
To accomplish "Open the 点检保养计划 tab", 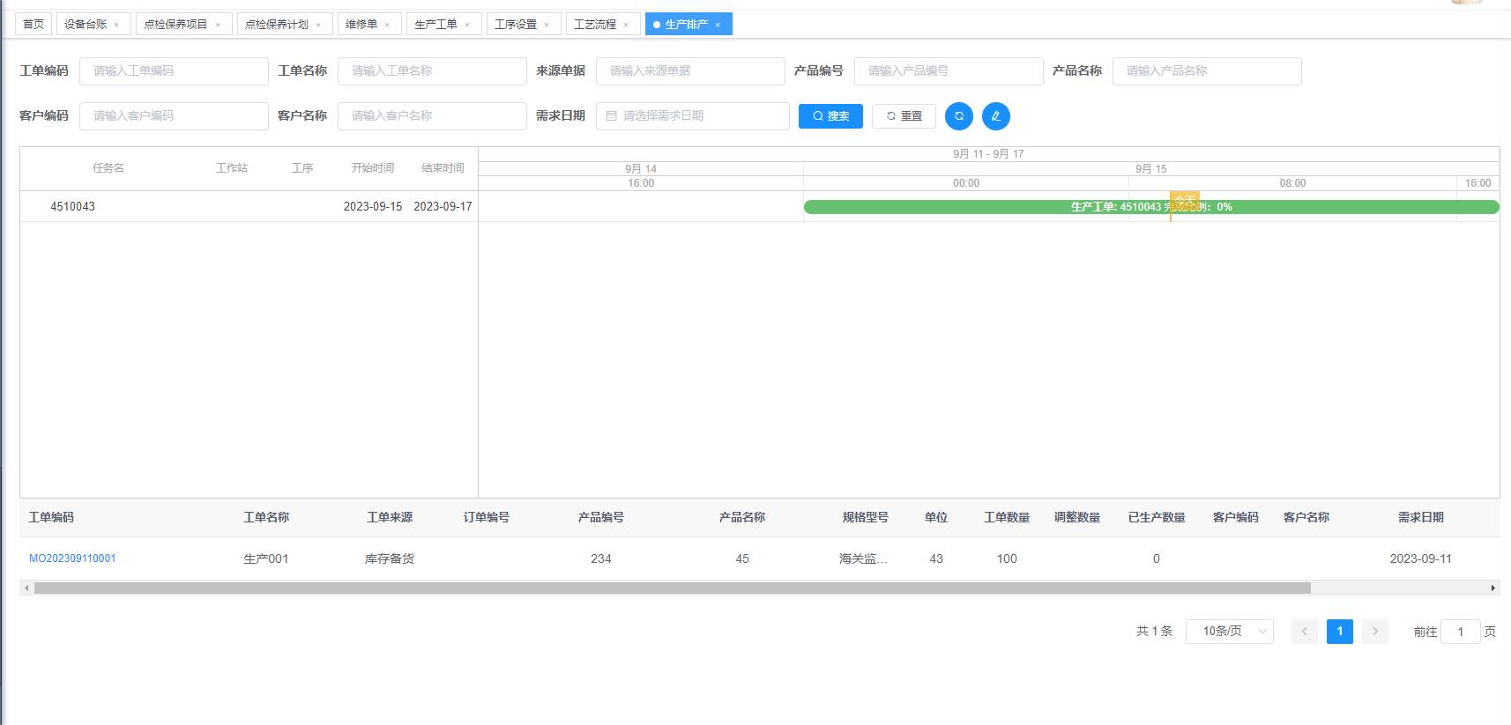I will [276, 25].
